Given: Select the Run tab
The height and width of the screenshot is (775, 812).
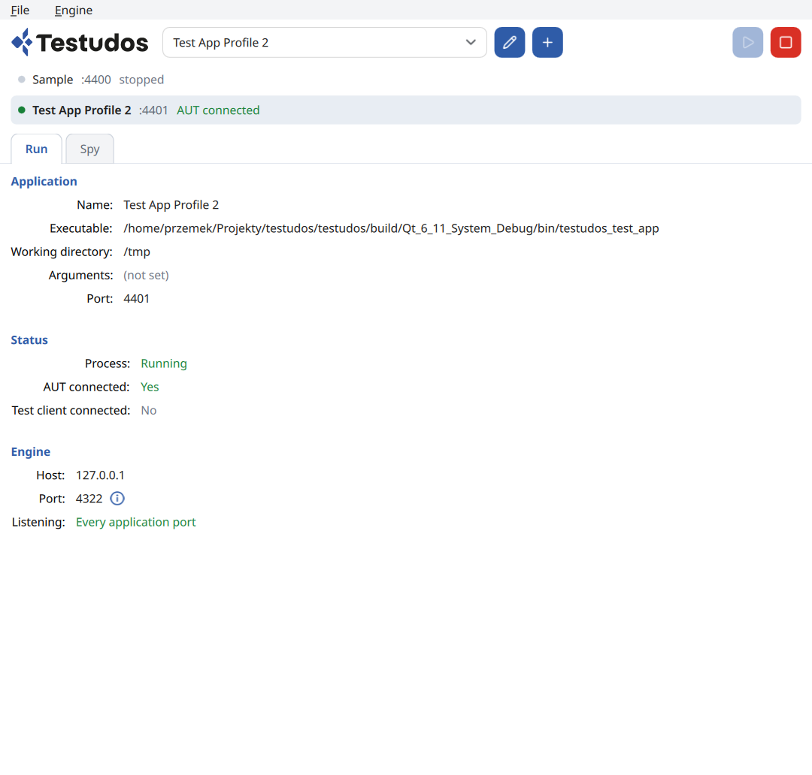Looking at the screenshot, I should (36, 149).
